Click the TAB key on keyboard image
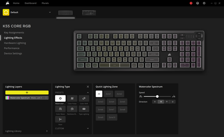Viewport: 224px width, 137px height. point(81,49)
